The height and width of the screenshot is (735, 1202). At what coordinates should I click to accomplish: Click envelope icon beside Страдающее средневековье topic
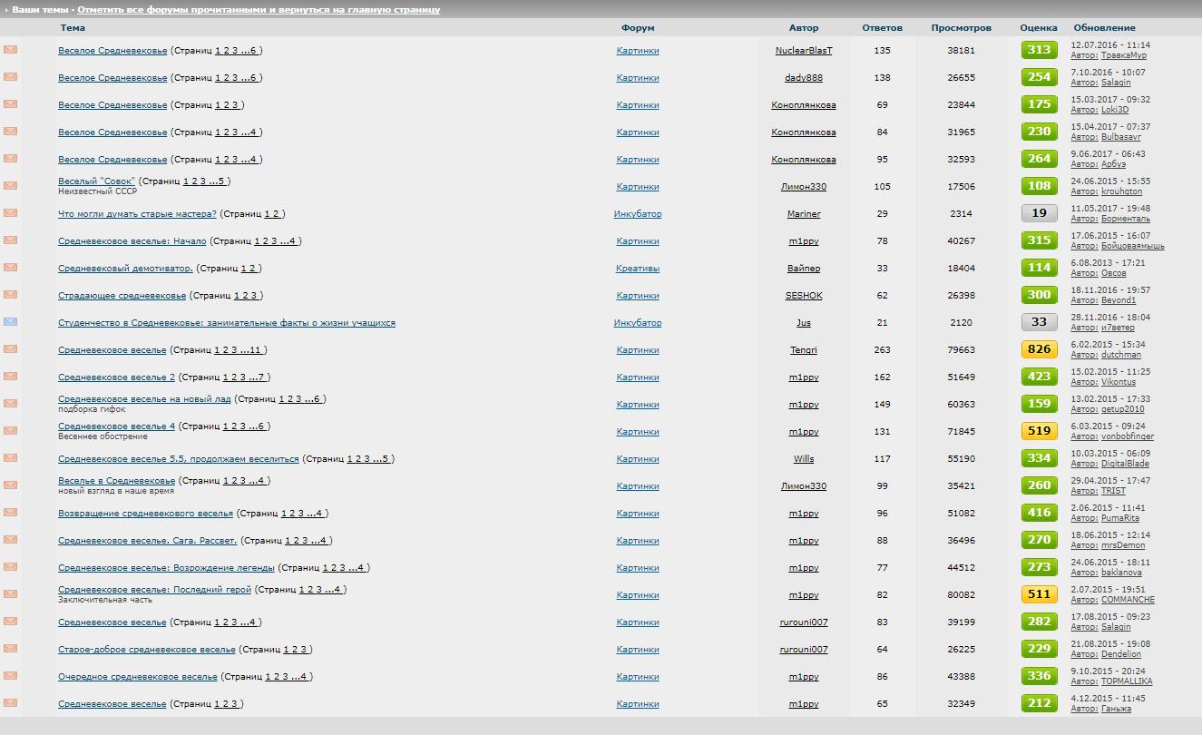point(11,295)
